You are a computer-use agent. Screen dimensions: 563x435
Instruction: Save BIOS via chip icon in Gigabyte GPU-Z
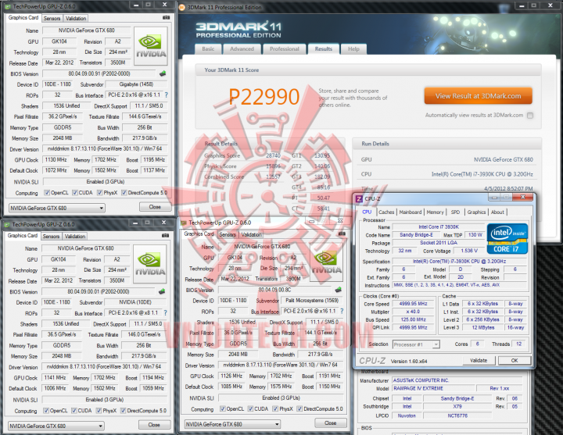(x=163, y=74)
